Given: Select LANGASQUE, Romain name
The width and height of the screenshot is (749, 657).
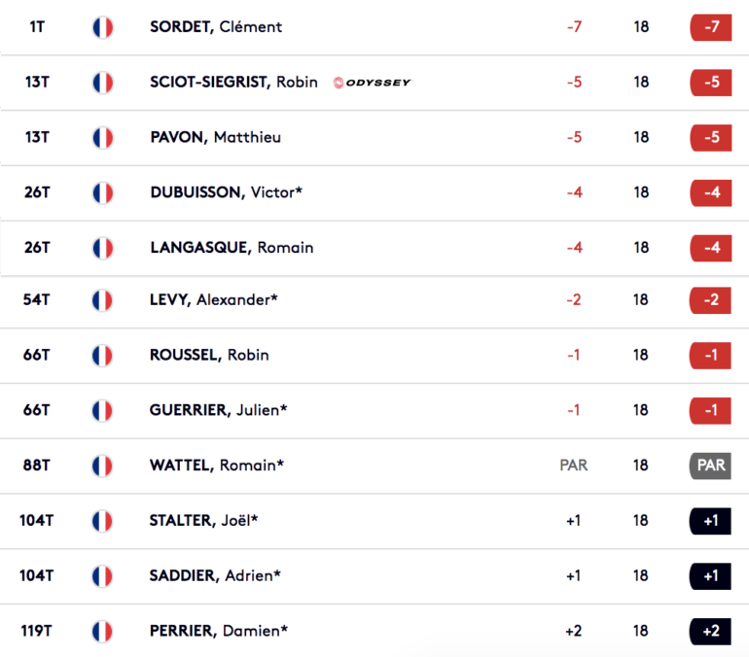Looking at the screenshot, I should click(x=232, y=248).
